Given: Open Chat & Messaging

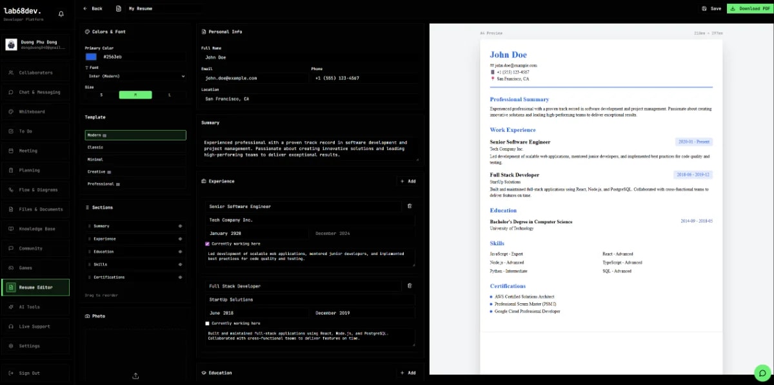Looking at the screenshot, I should point(35,92).
